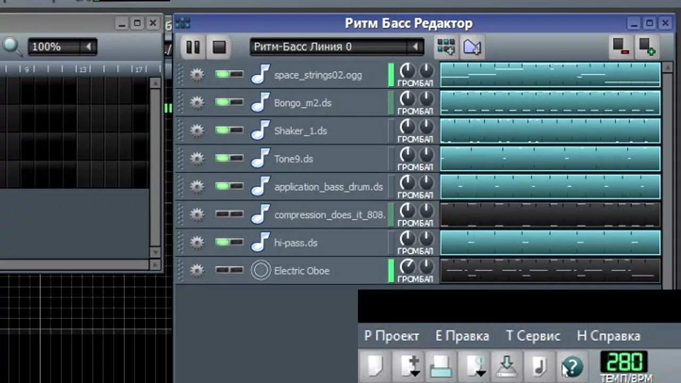This screenshot has height=383, width=681.
Task: Toggle mute LED on application_bass_drum.ds track
Action: 222,186
